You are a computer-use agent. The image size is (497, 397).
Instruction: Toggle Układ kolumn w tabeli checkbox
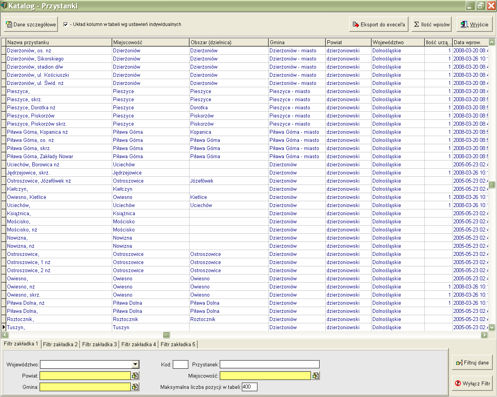(x=66, y=24)
